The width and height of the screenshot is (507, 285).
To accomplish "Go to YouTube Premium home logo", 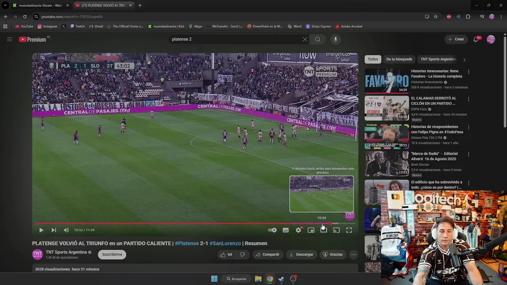I will [x=32, y=39].
